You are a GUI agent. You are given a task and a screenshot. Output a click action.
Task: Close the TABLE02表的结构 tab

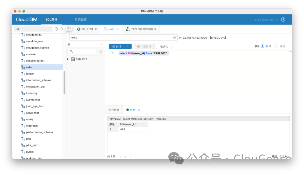pyautogui.click(x=155, y=29)
